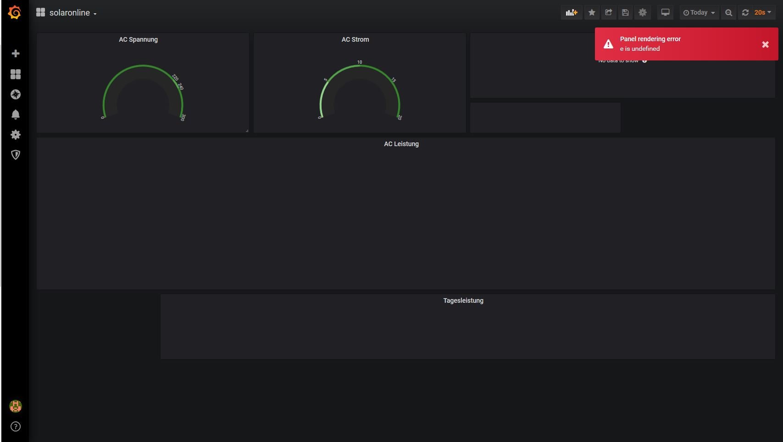Screen dimensions: 783x442
Task: Toggle cycle view mode monitor icon
Action: click(x=665, y=13)
